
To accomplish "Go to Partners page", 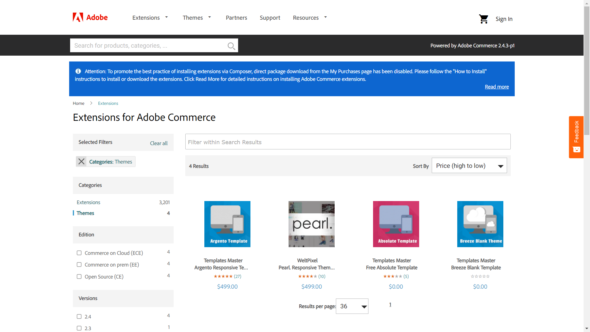I will pyautogui.click(x=236, y=18).
